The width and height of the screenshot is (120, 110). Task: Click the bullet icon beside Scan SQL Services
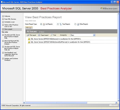click(x=3, y=19)
